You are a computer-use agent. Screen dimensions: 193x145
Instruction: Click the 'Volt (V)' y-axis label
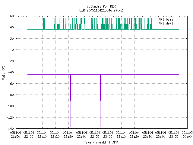pyautogui.click(x=4, y=72)
